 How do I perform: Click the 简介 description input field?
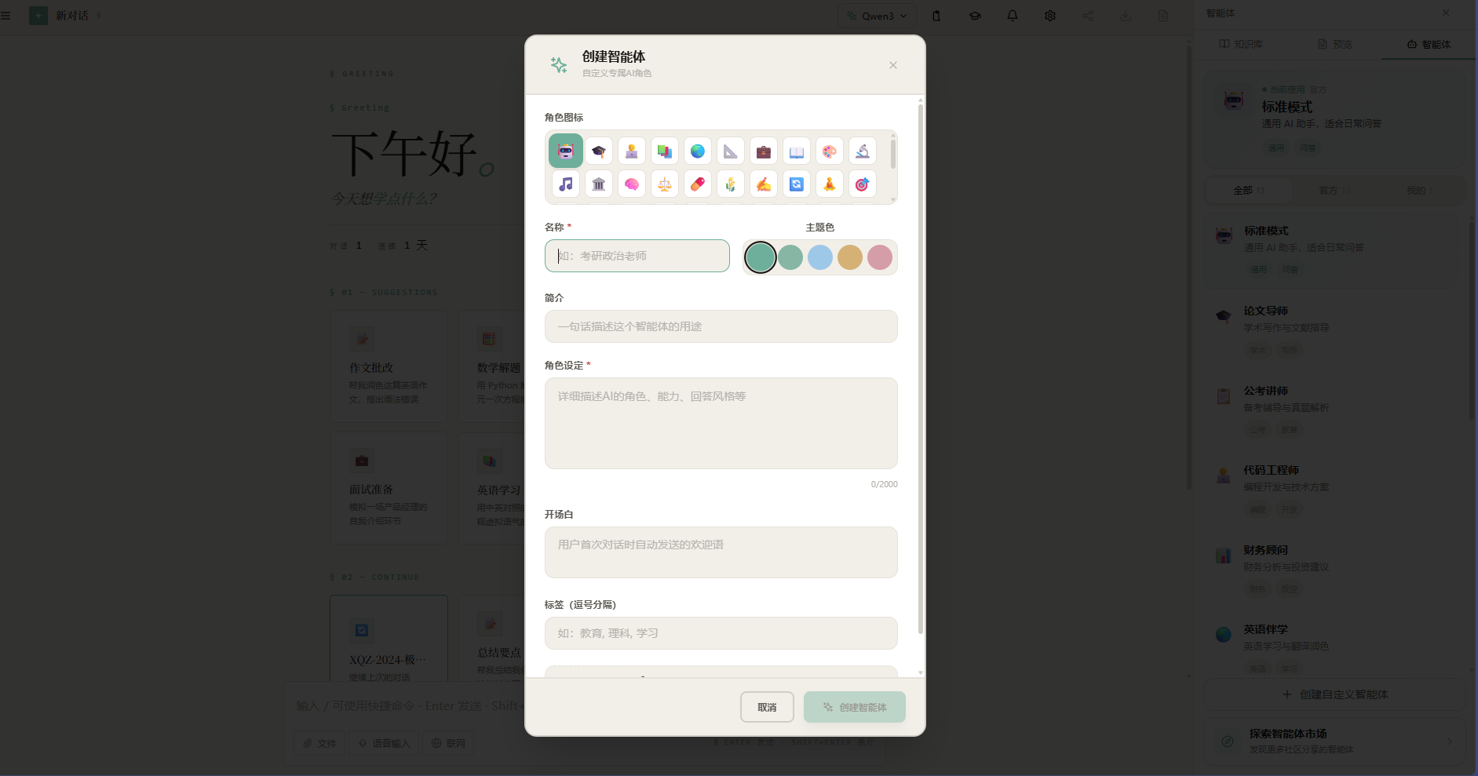coord(721,326)
